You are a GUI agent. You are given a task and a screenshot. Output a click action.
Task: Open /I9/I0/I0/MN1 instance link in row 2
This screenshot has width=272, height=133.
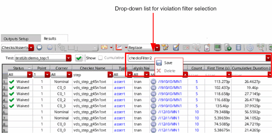click(170, 88)
